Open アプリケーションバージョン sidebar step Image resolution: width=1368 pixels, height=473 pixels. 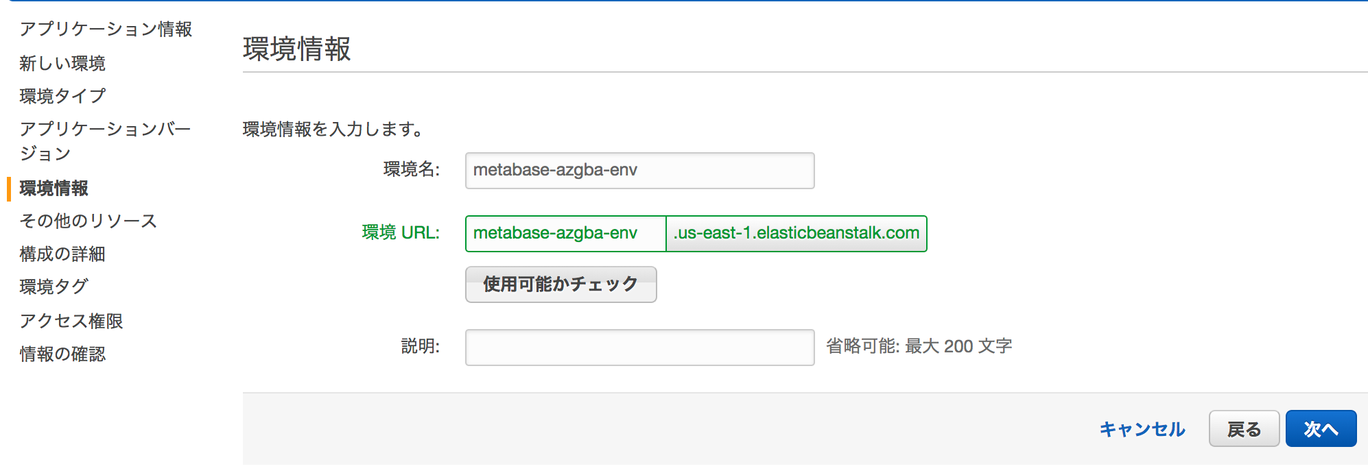(x=106, y=141)
